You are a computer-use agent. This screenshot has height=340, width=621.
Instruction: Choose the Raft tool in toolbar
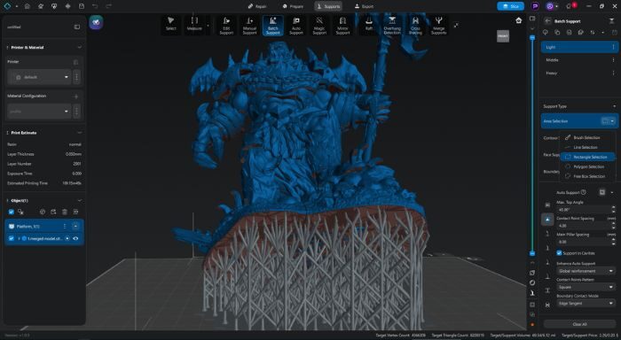369,25
